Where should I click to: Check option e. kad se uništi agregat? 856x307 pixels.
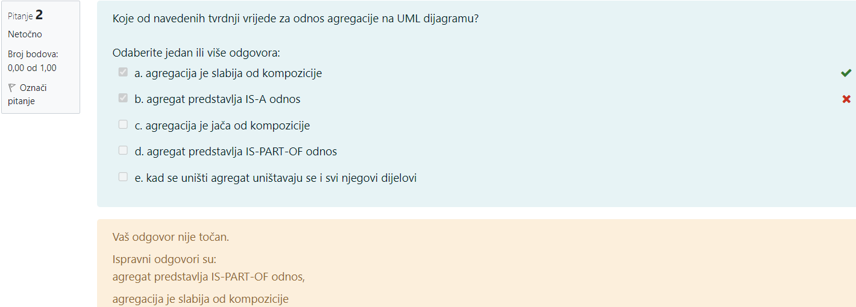[123, 177]
